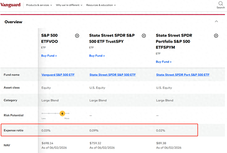Image resolution: width=227 pixels, height=153 pixels.
Task: Open State Street SPDR Port S&P 500 ETF link
Action: [183, 75]
